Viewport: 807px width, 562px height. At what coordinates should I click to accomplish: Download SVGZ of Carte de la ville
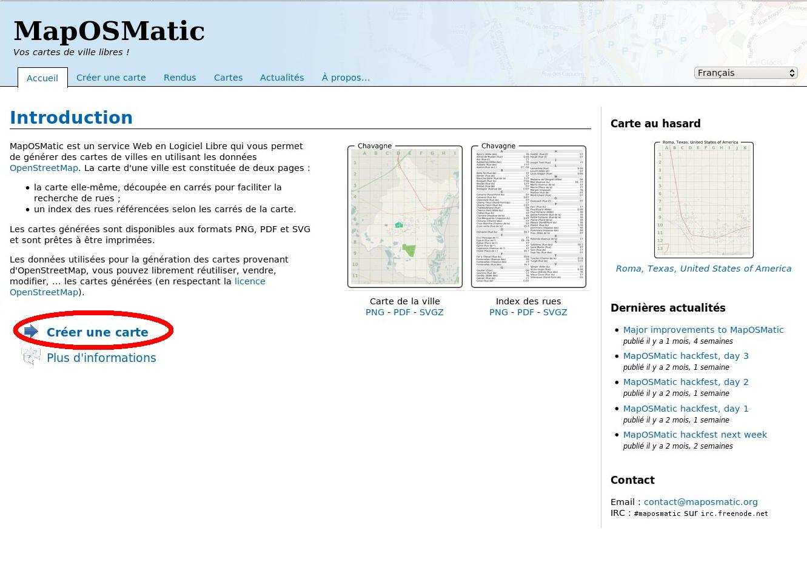coord(432,312)
